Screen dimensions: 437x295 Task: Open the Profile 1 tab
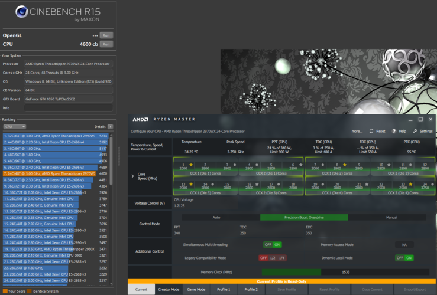tap(224, 290)
